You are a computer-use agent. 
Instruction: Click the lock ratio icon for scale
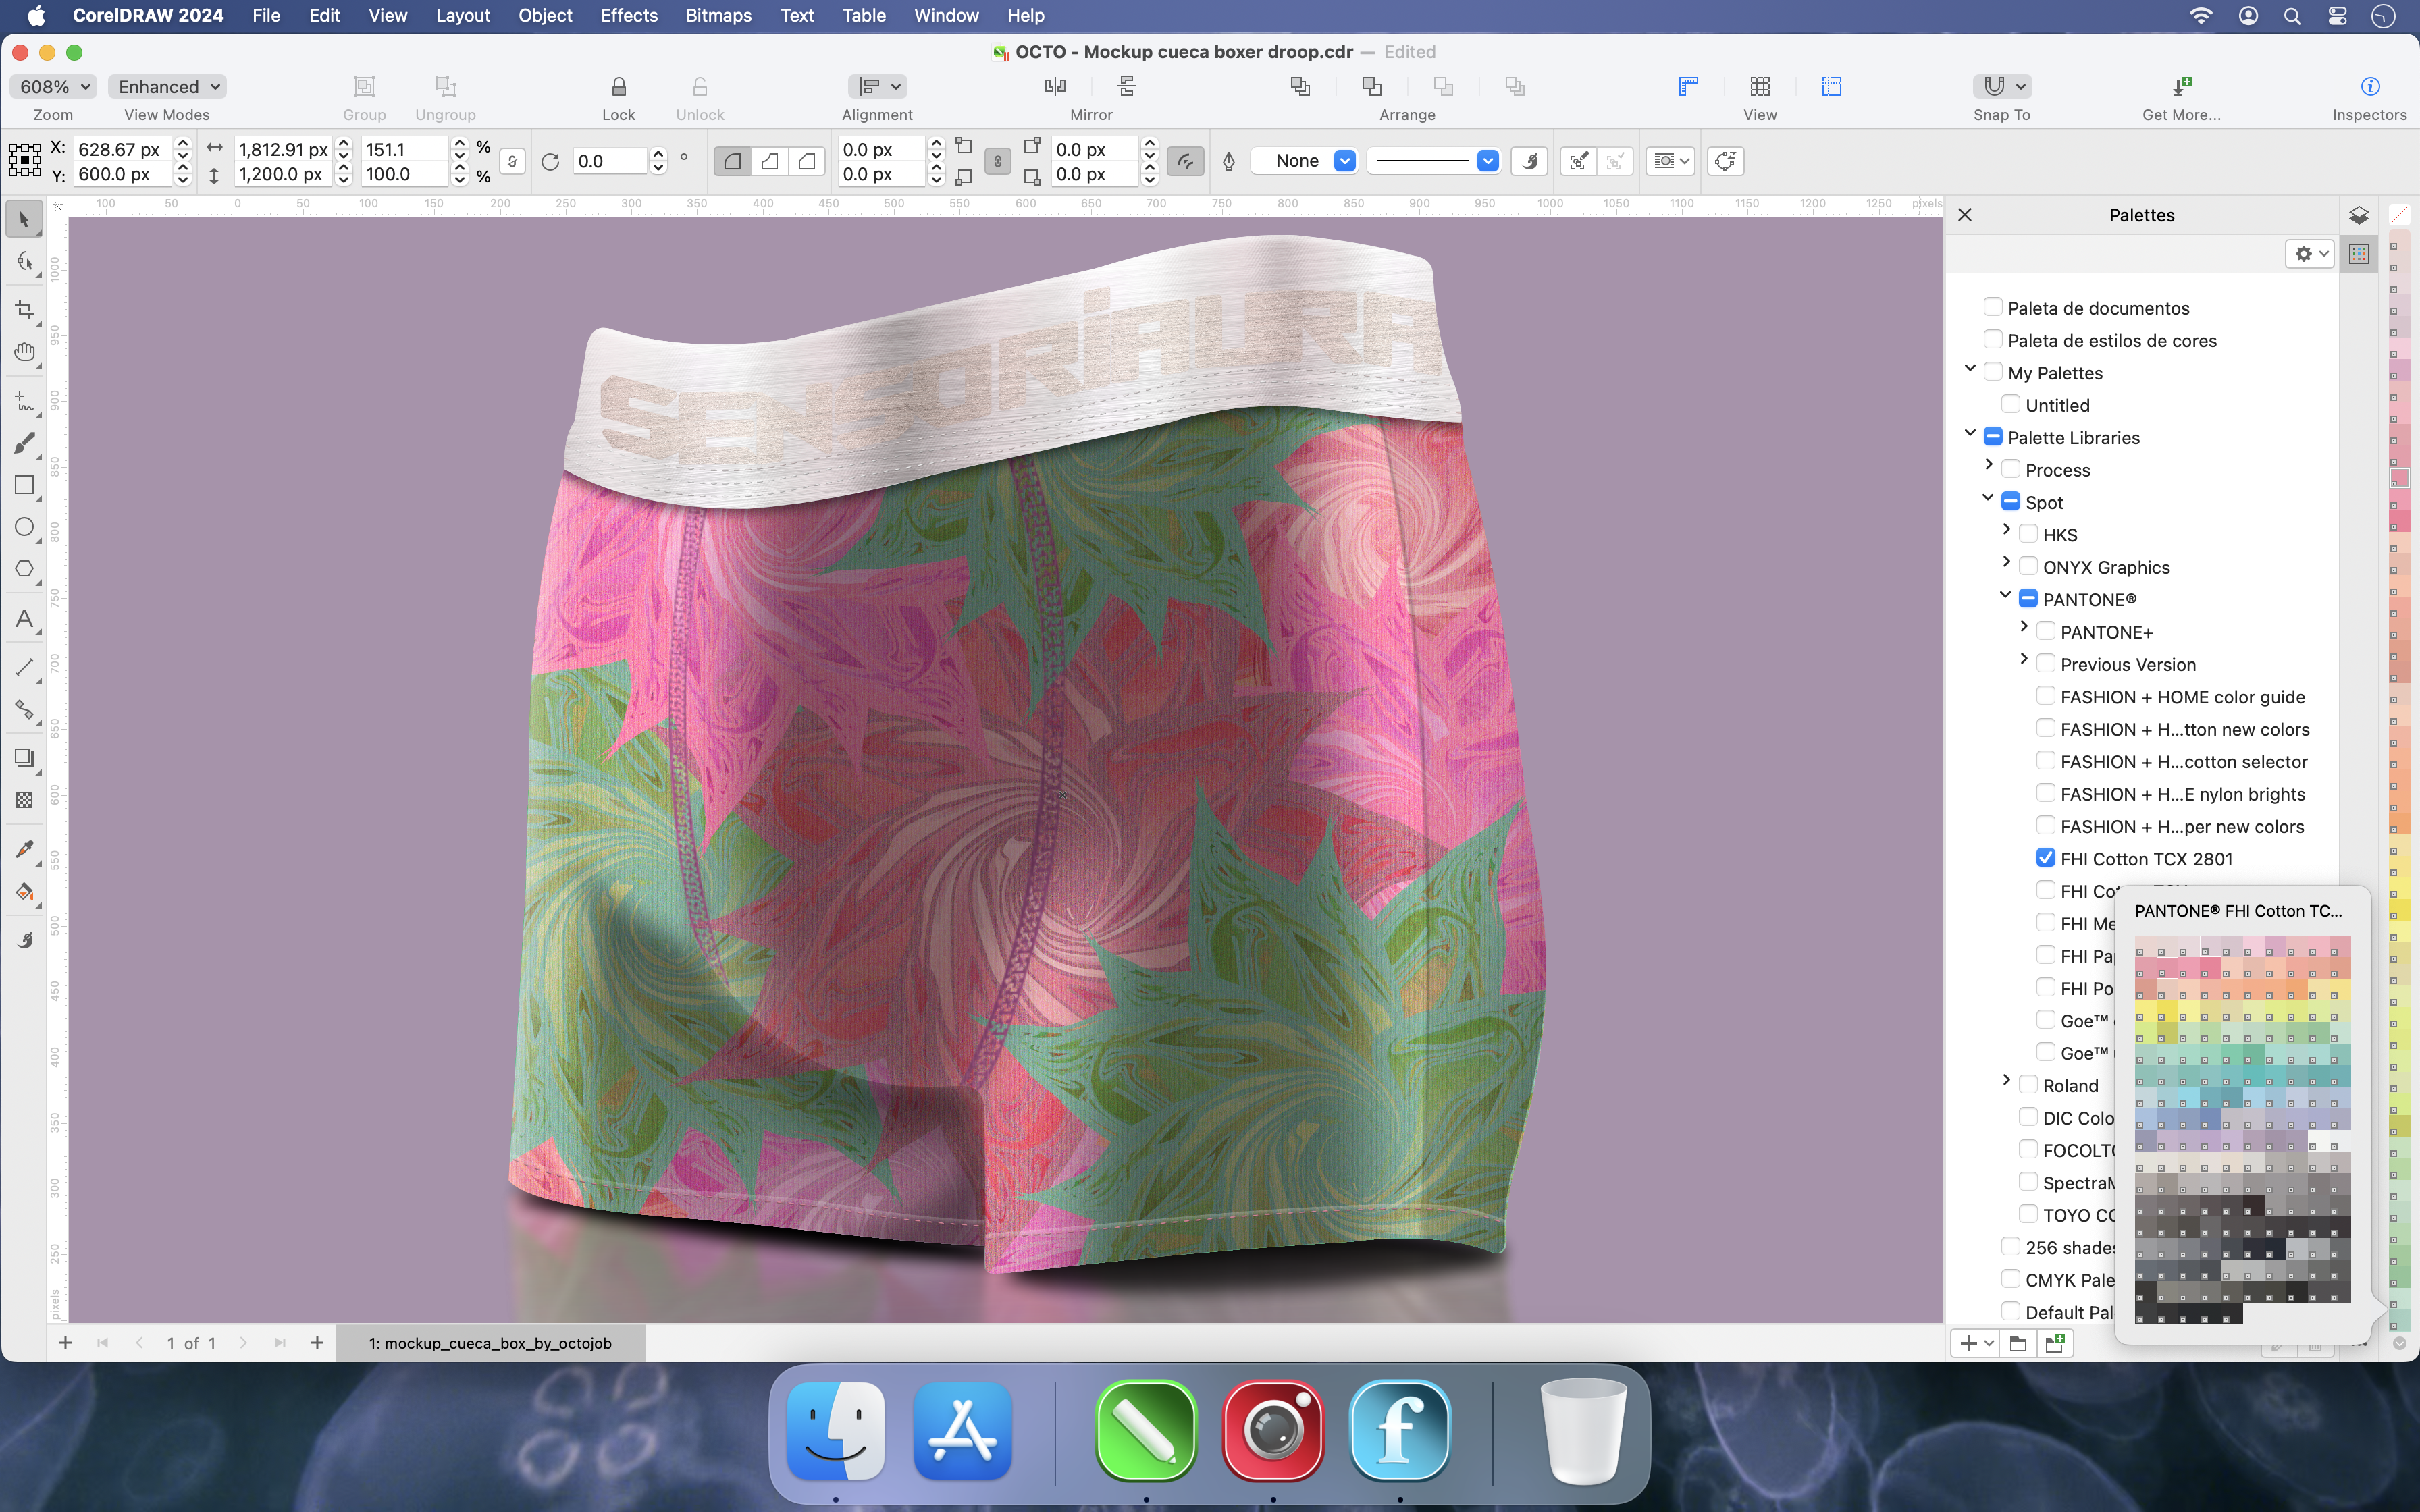(x=512, y=161)
